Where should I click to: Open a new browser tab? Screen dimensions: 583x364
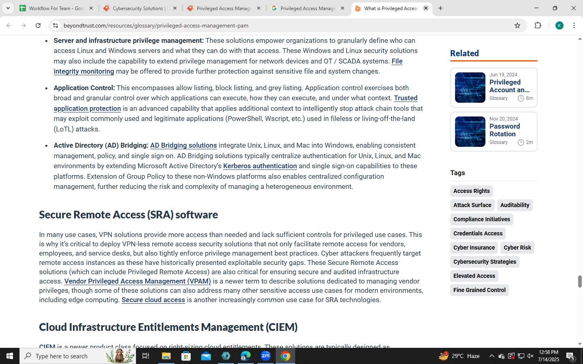(x=440, y=8)
